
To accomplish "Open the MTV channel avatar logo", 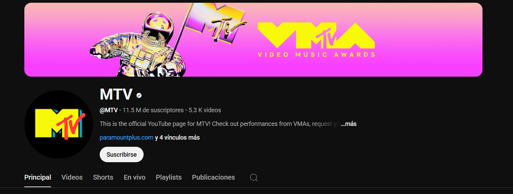I will (x=59, y=125).
